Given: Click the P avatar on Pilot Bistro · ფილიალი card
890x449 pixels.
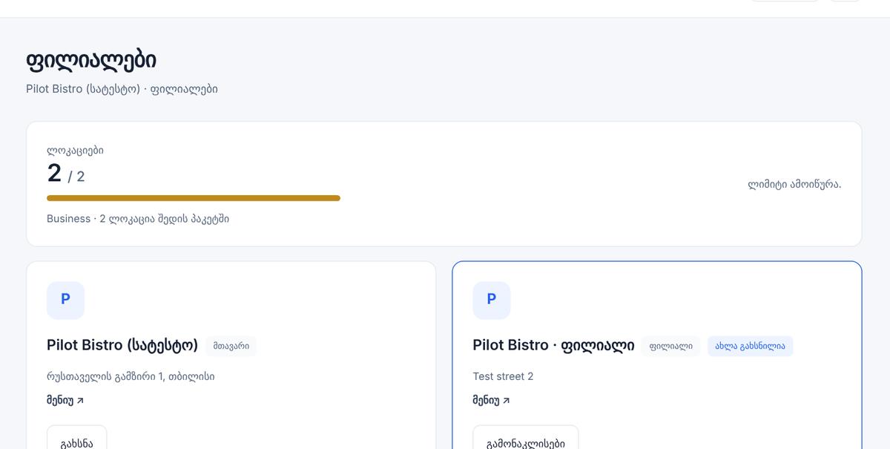Looking at the screenshot, I should point(491,300).
